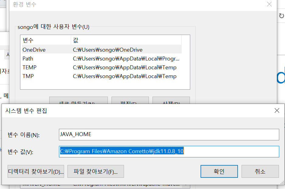This screenshot has width=285, height=189.
Task: Open 파일 찾아보기(F)... browse dialog
Action: click(x=96, y=171)
